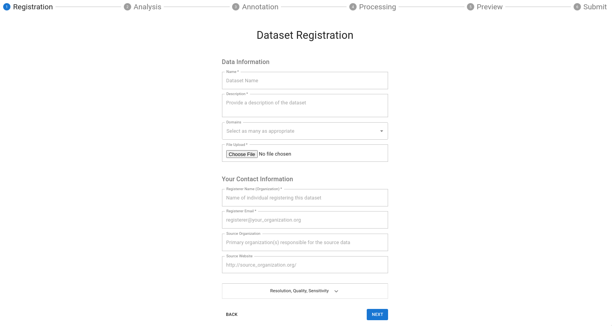
Task: Click the step 5 Preview circle icon
Action: pyautogui.click(x=470, y=7)
